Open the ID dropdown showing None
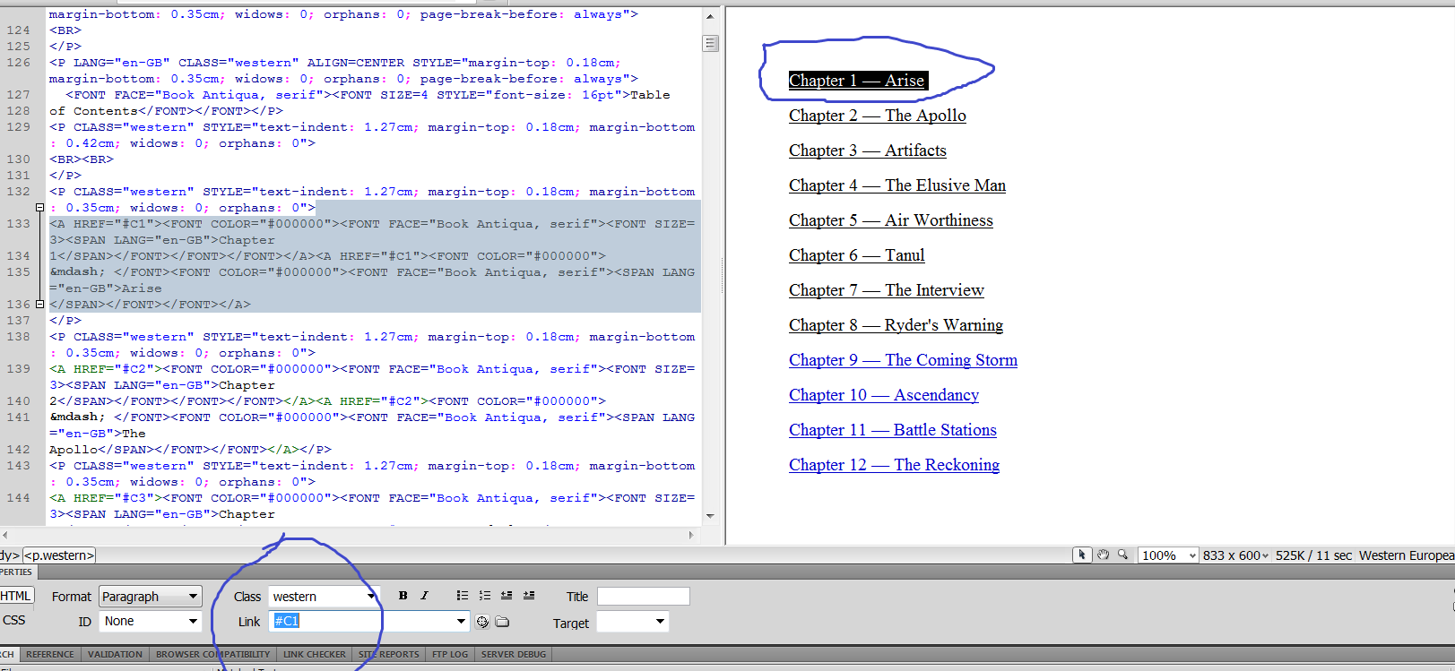 click(x=151, y=621)
